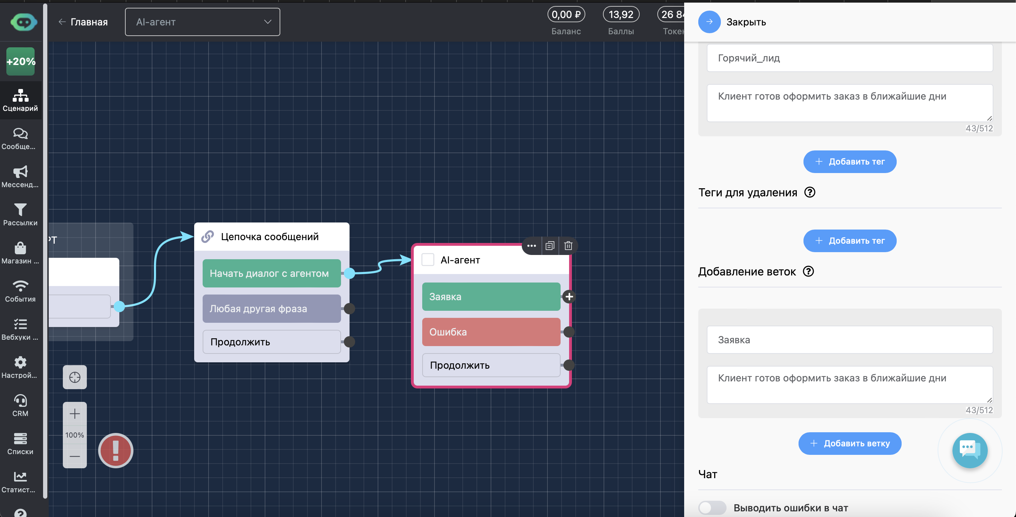
Task: Zoom in with the plus button
Action: pos(74,414)
